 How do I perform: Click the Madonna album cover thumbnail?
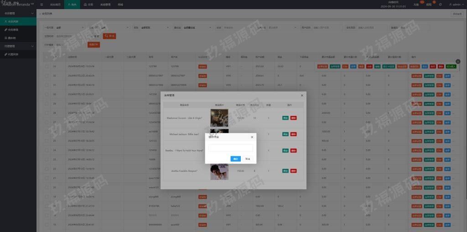click(219, 118)
